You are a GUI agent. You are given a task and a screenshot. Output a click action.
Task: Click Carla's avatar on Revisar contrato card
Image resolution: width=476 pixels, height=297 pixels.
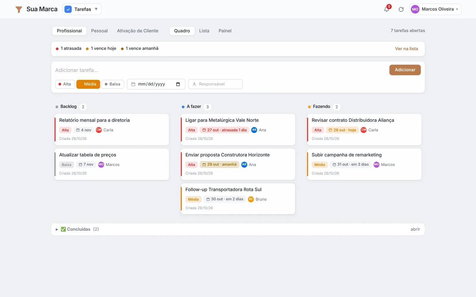(364, 130)
